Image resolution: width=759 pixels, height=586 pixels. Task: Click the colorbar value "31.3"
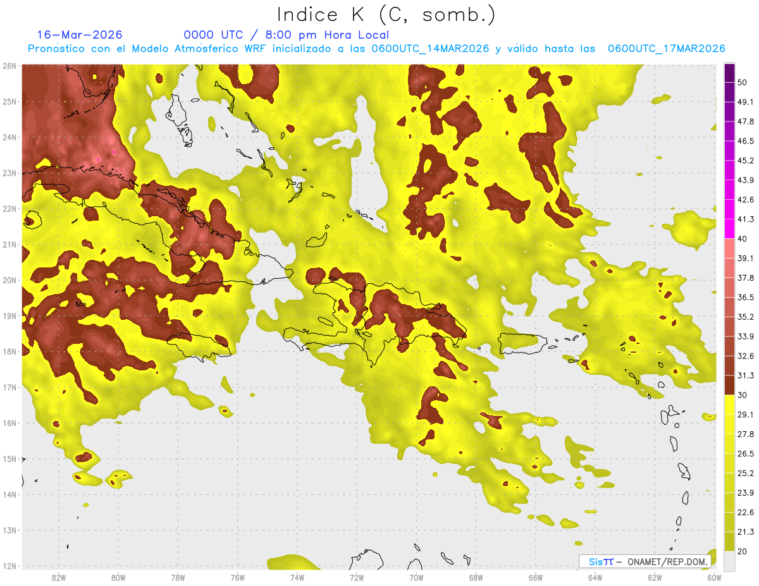point(746,375)
